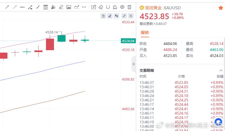Click the tall red candlestick below 4528.14 label

click(x=50, y=44)
